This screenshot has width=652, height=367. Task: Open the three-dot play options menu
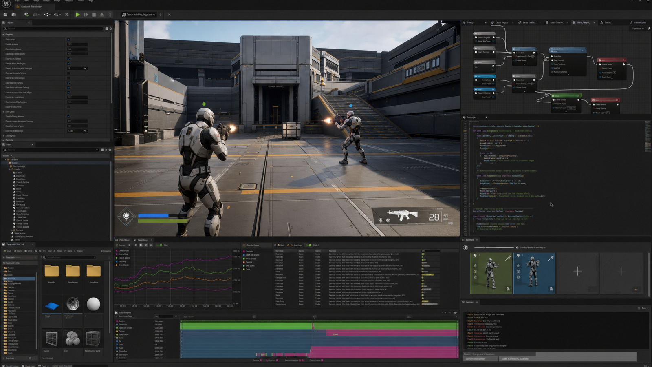(110, 15)
